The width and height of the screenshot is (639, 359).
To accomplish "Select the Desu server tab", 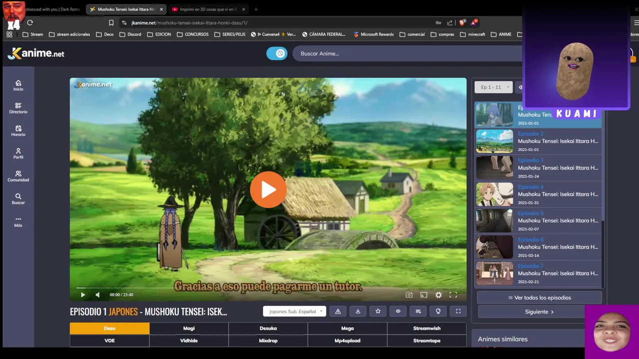I will [109, 328].
